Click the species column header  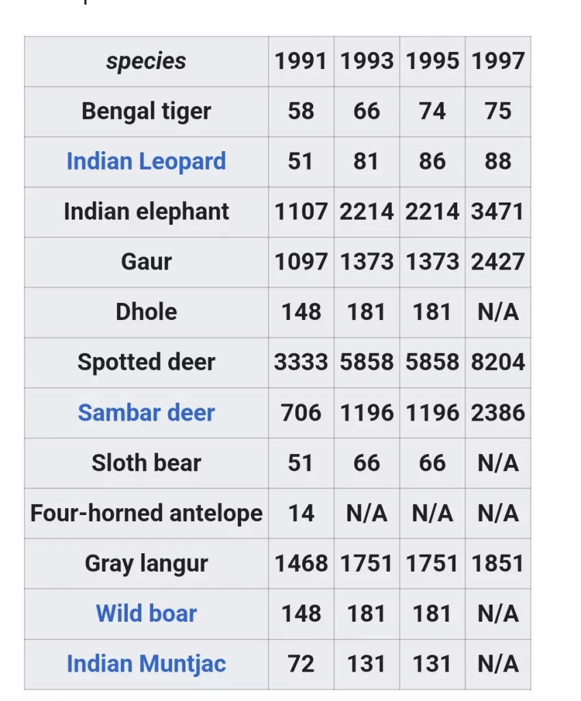(x=146, y=61)
